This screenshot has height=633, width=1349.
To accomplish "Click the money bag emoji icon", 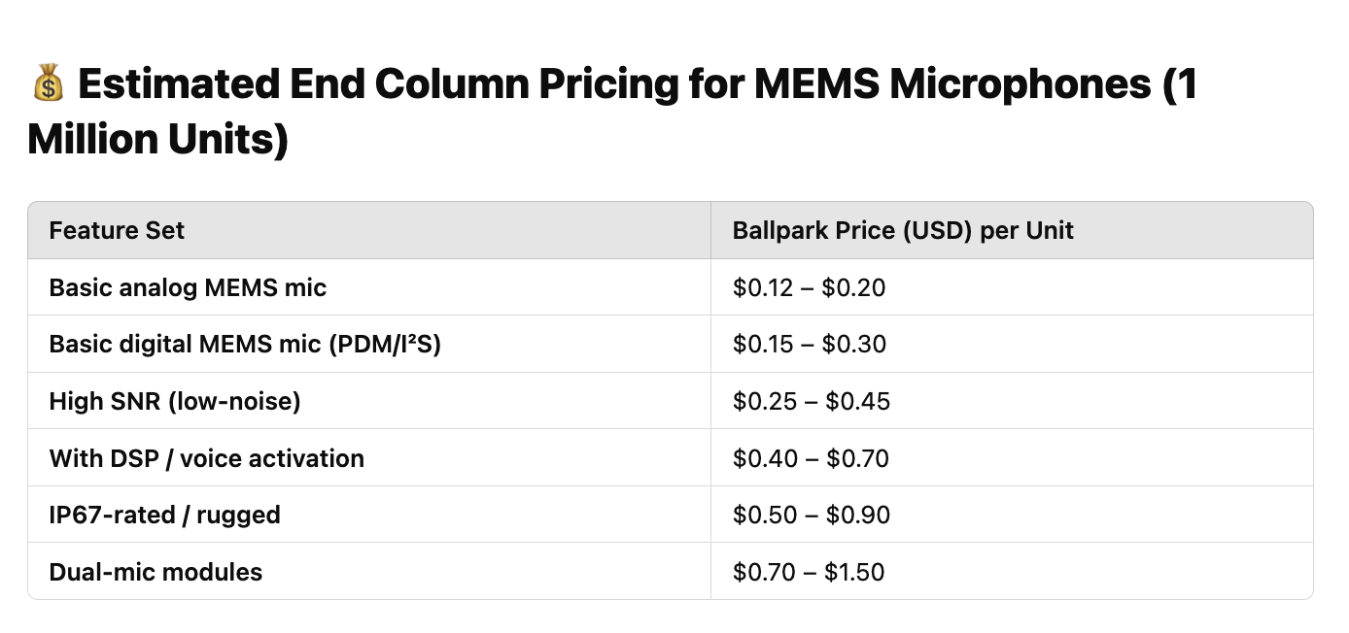I will point(48,85).
